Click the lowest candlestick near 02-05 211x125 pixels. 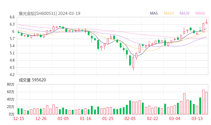[x=133, y=63]
